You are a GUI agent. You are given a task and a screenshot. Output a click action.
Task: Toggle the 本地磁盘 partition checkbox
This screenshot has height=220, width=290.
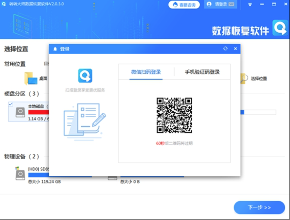click(x=11, y=104)
